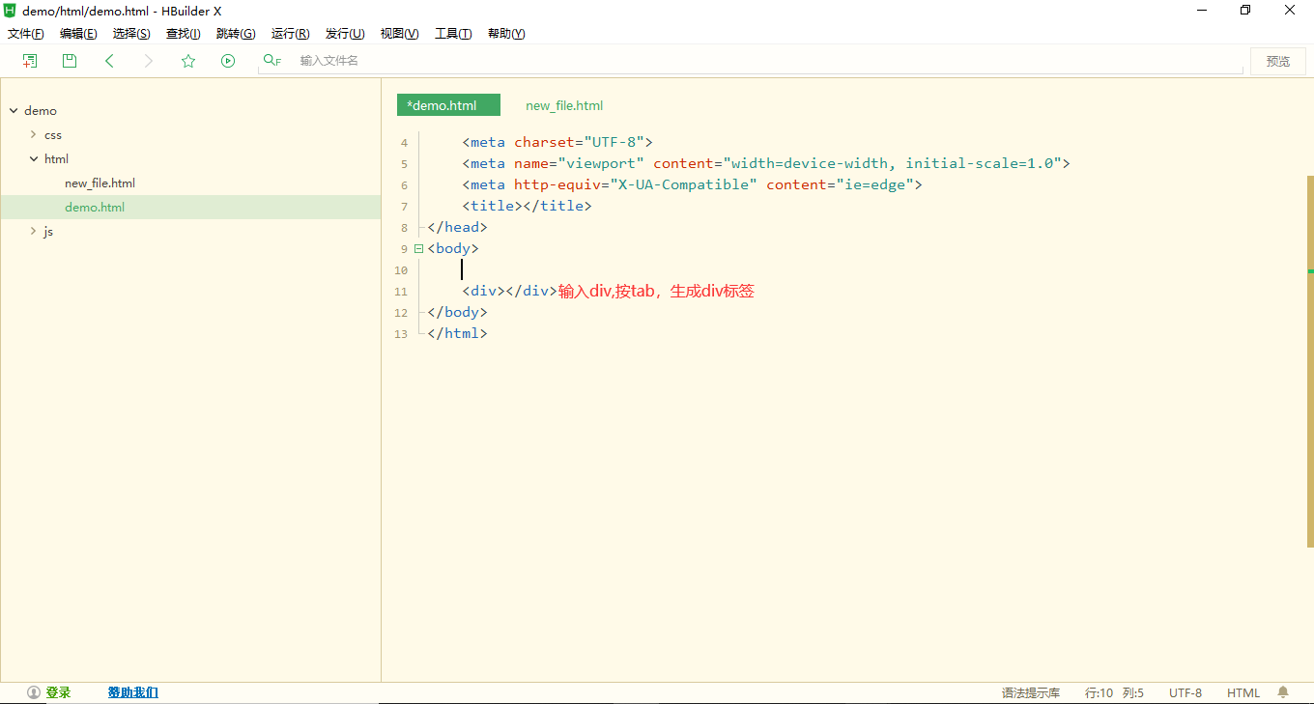The height and width of the screenshot is (704, 1314).
Task: Click the HTML language mode status entry
Action: pyautogui.click(x=1243, y=692)
